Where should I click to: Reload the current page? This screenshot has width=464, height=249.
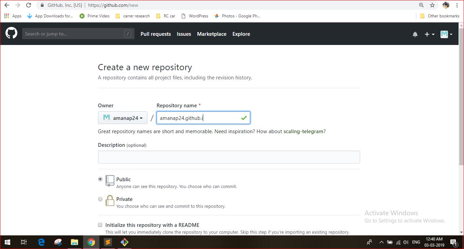[x=29, y=5]
